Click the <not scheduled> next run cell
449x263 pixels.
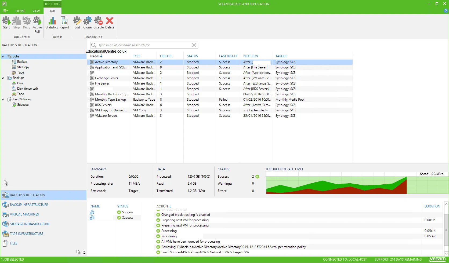click(x=255, y=110)
